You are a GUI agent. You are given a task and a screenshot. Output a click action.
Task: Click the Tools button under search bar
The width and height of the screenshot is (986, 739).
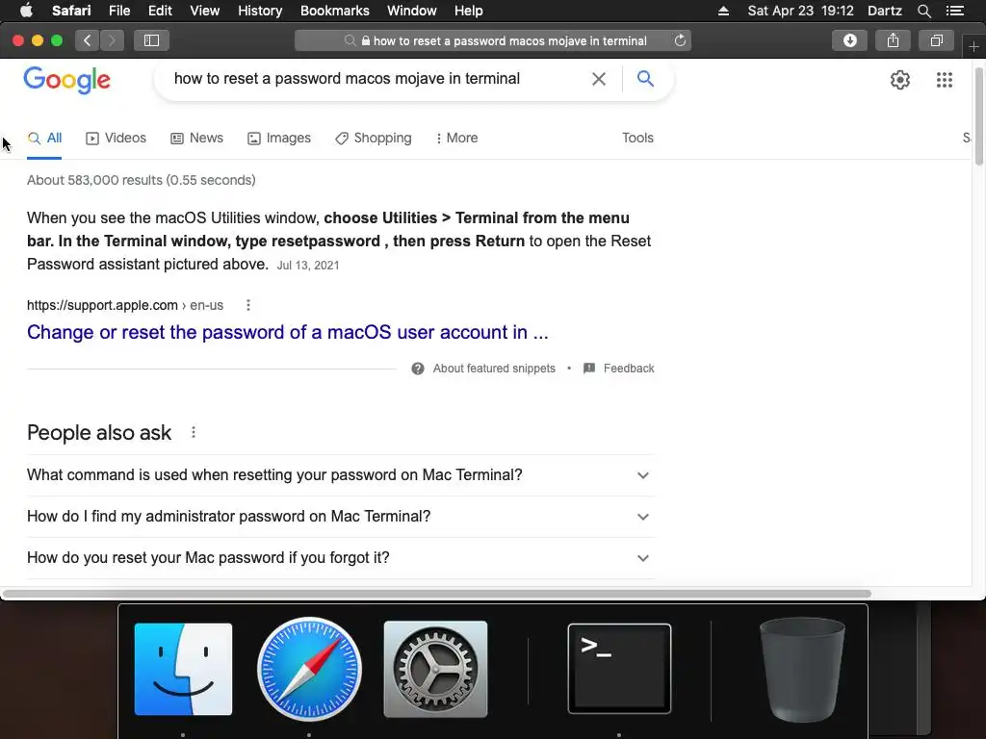637,139
